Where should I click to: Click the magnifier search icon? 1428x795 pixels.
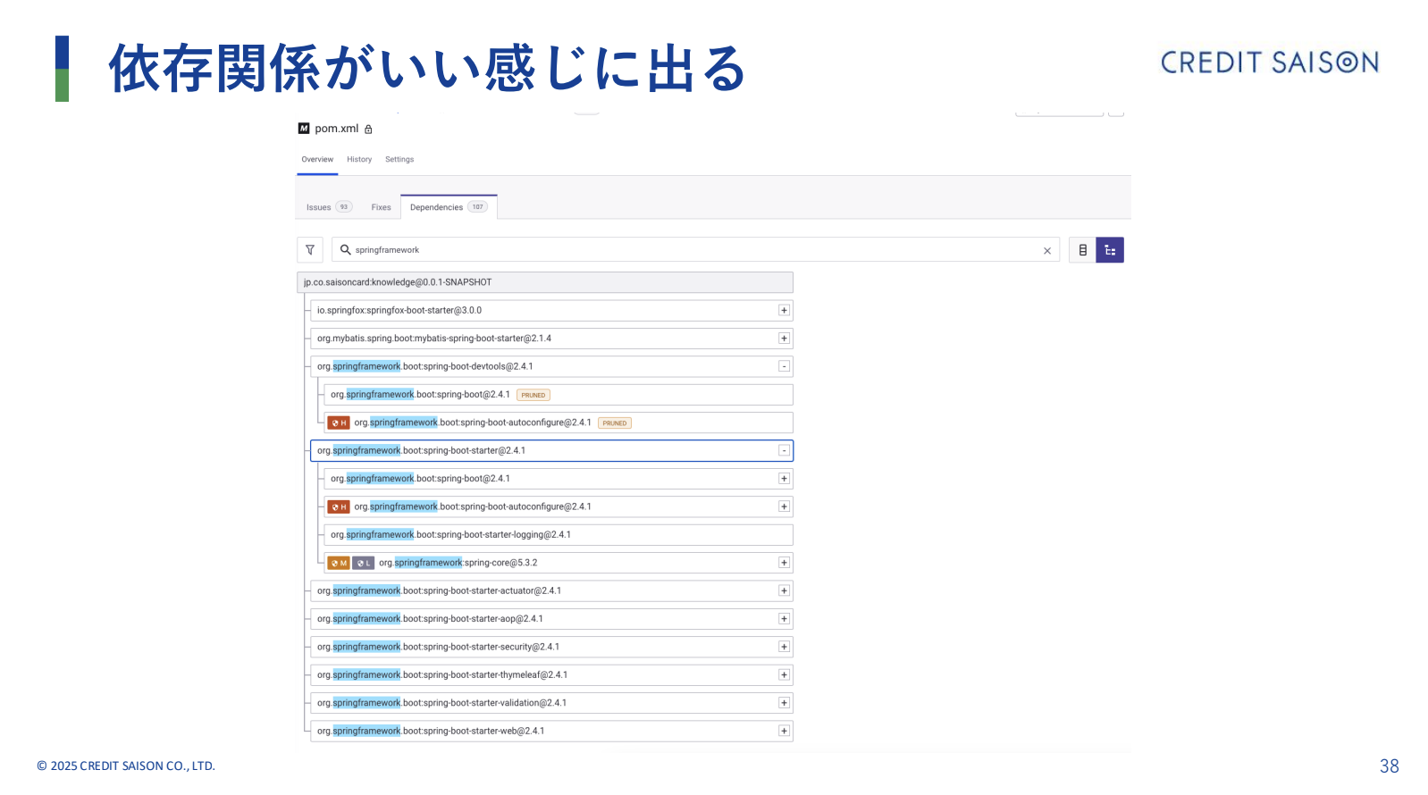click(x=345, y=250)
